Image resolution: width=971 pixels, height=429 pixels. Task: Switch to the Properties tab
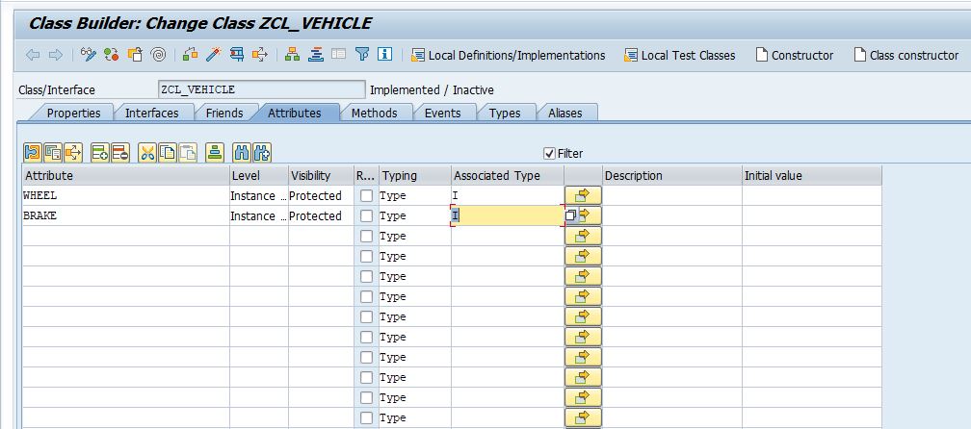[x=73, y=114]
